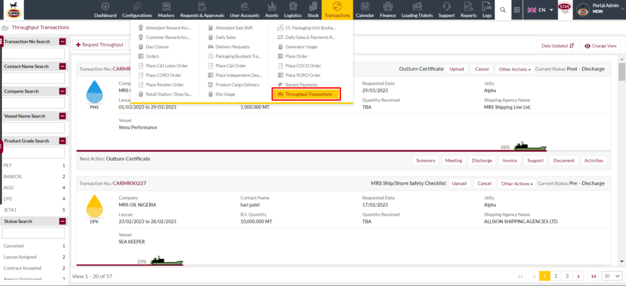Toggle Date Updated sort order

tap(558, 46)
